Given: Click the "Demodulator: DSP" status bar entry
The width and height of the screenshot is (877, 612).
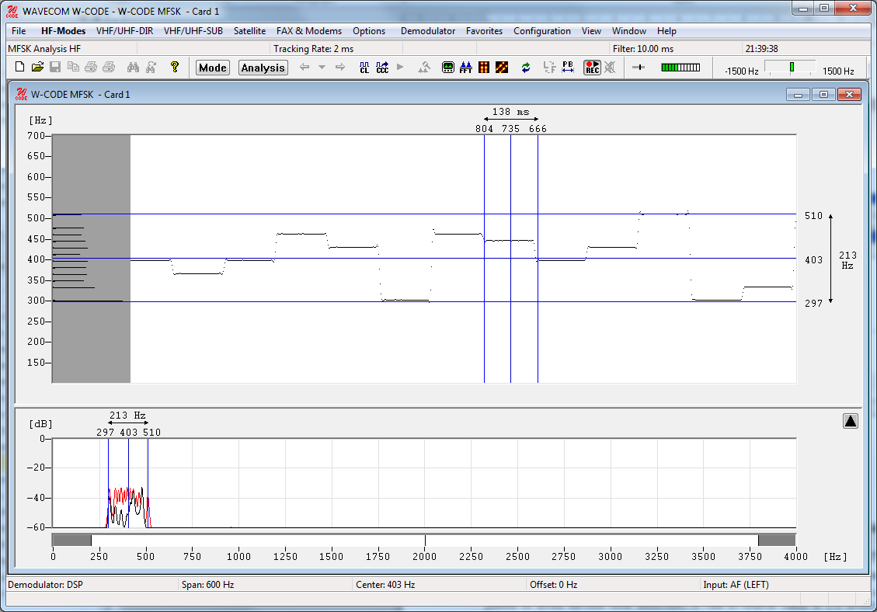Looking at the screenshot, I should [92, 585].
